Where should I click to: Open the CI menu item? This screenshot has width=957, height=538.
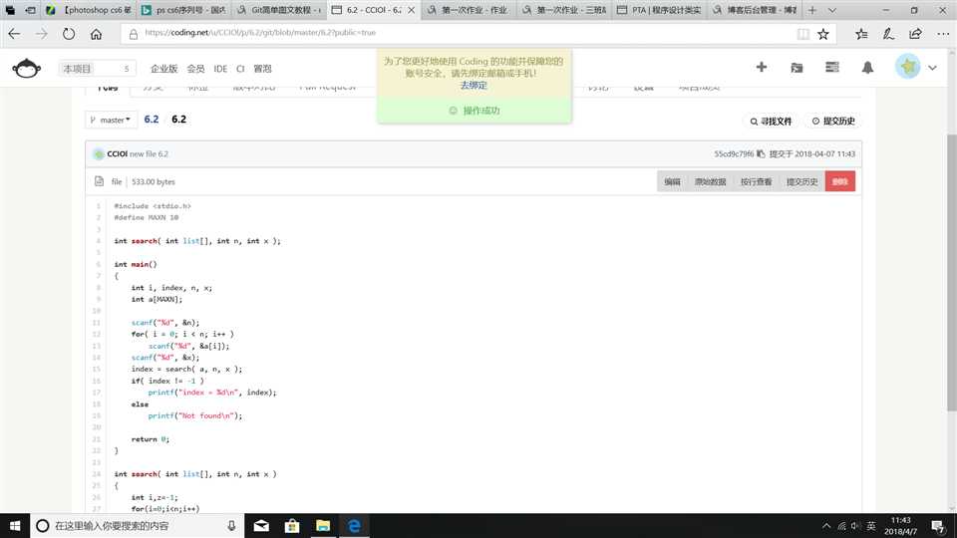pyautogui.click(x=240, y=69)
